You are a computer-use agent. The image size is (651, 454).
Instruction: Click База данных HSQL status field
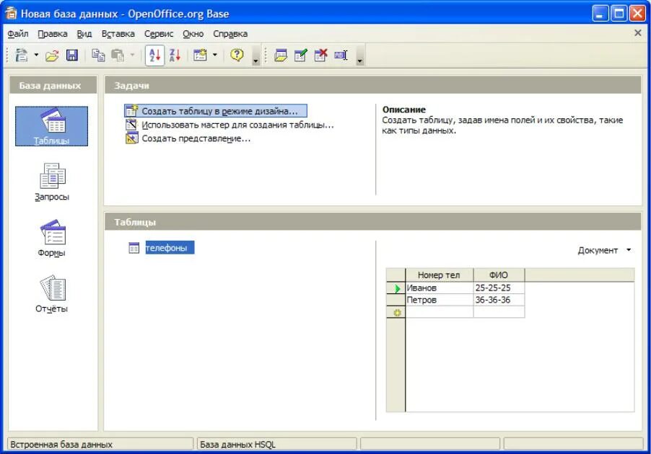277,444
